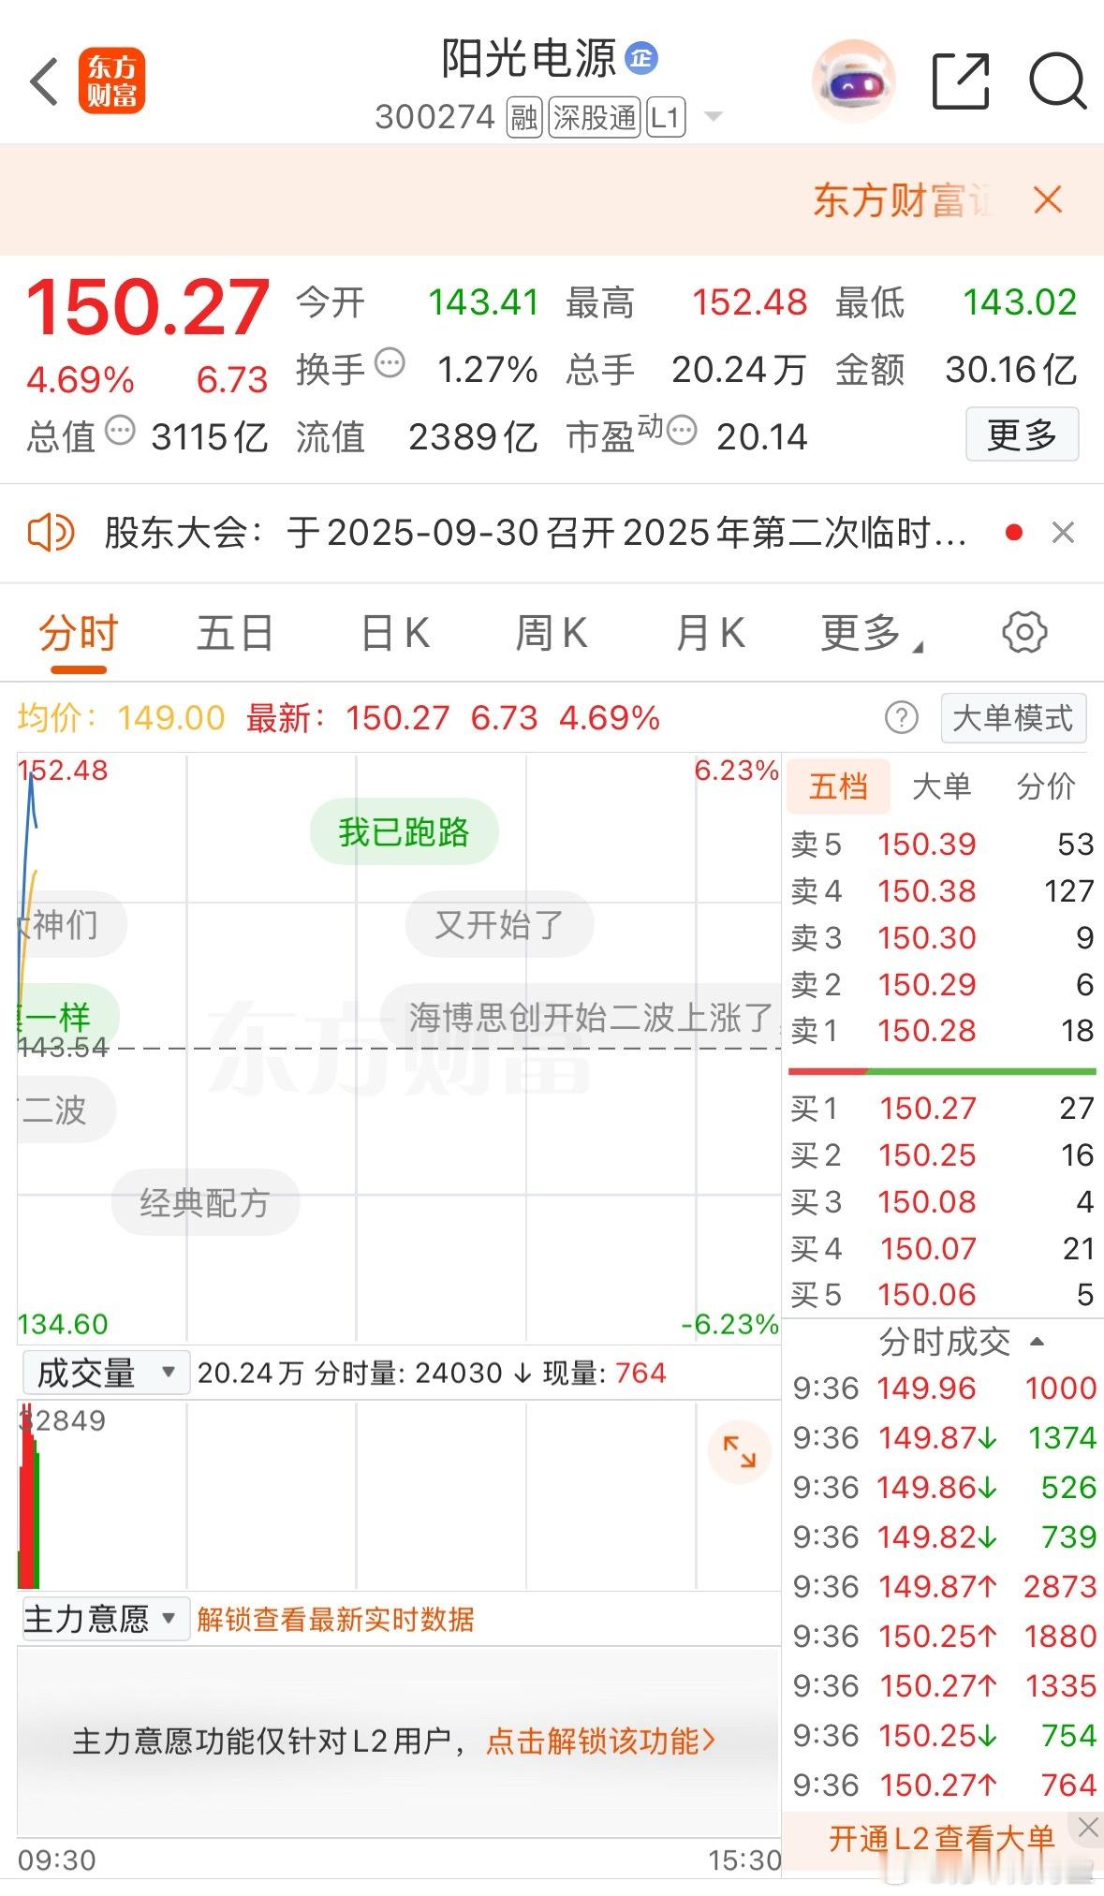Image resolution: width=1104 pixels, height=1896 pixels.
Task: Expand the chart fullscreen arrows icon
Action: (x=740, y=1452)
